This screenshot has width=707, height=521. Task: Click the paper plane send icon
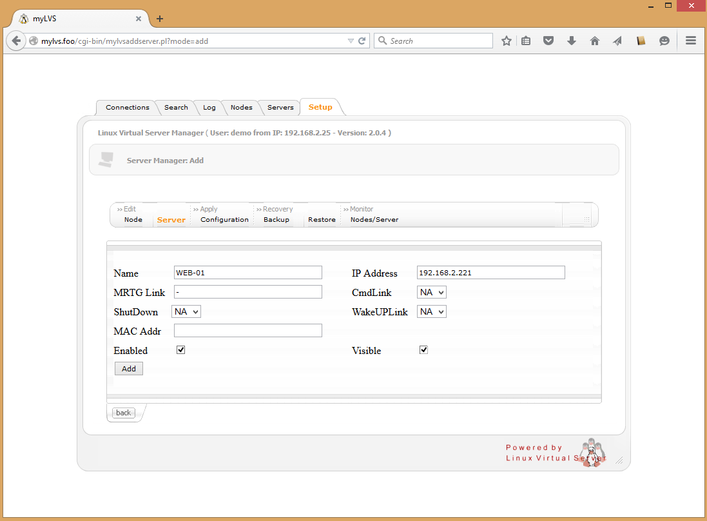pos(617,41)
